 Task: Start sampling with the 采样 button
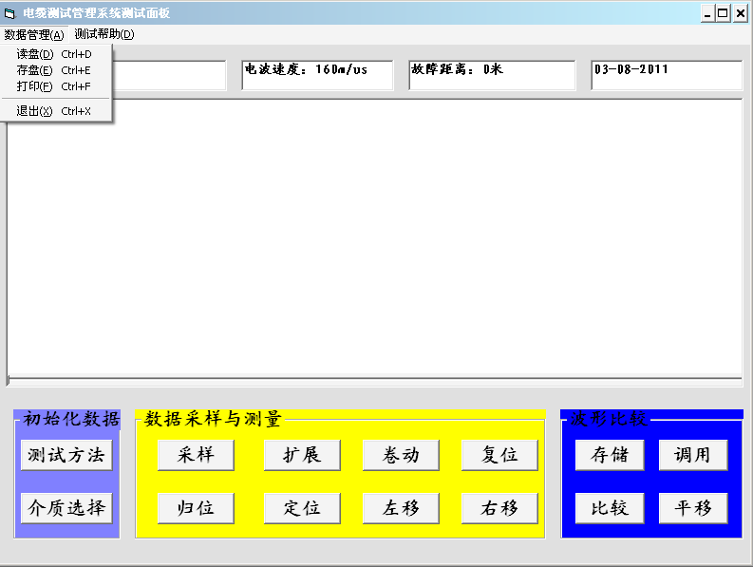click(196, 455)
